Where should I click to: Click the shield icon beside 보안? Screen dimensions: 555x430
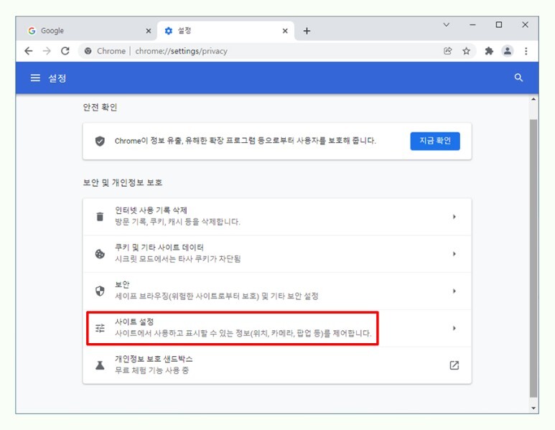[x=100, y=291]
